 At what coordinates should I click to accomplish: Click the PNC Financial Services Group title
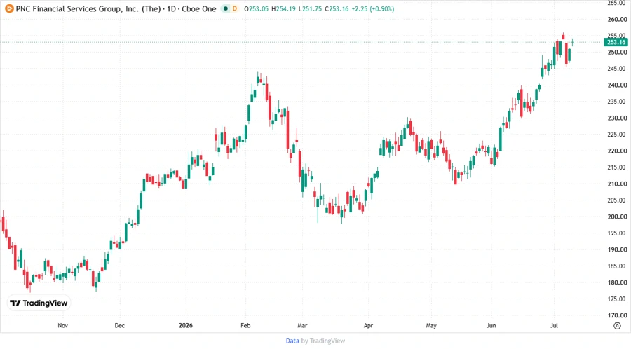116,8
